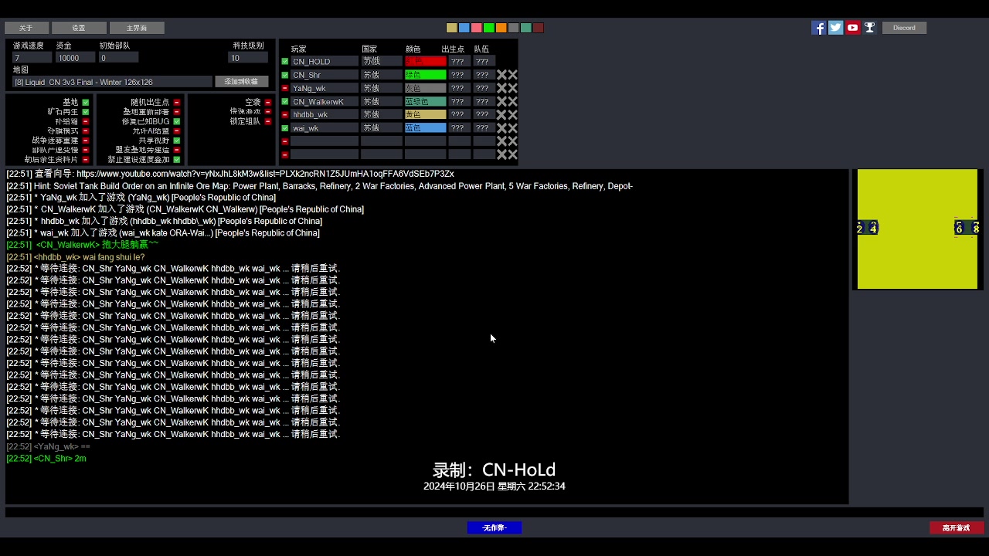The image size is (989, 556).
Task: Click the blue 无作弊 label button
Action: (x=494, y=528)
